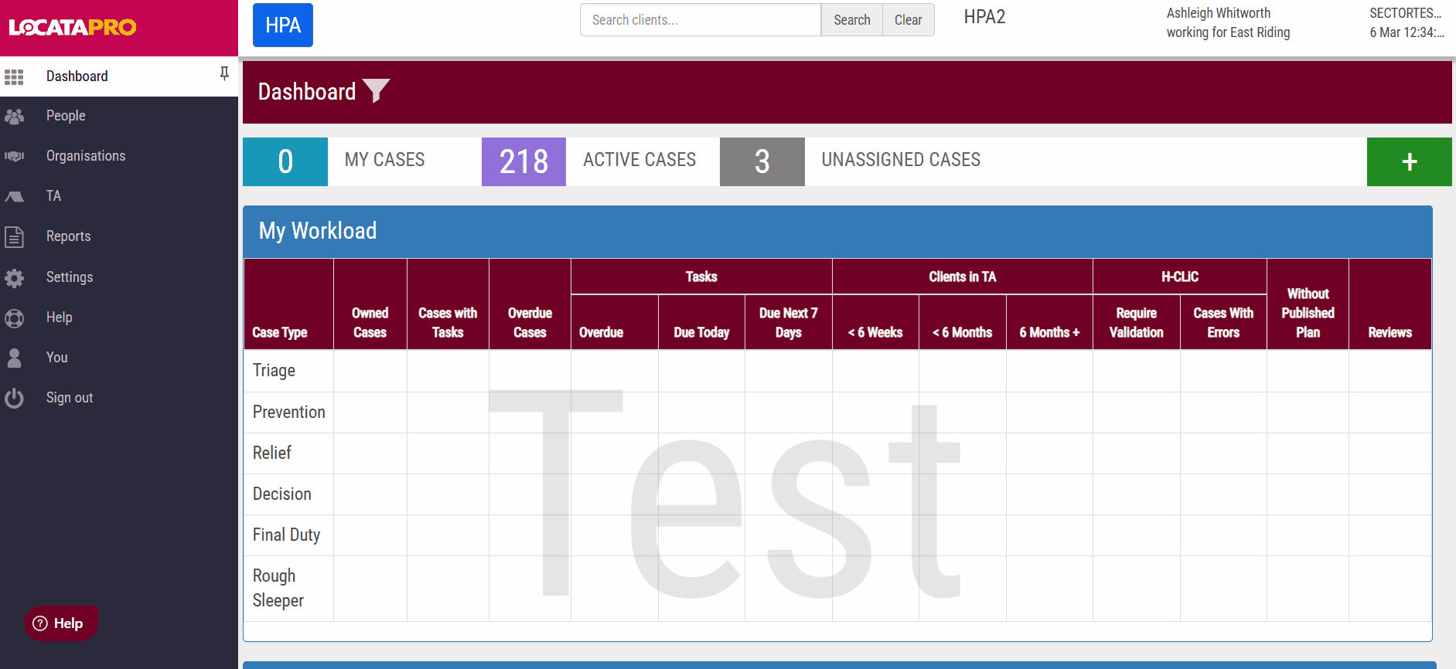
Task: Open the My Cases count tile
Action: 285,161
